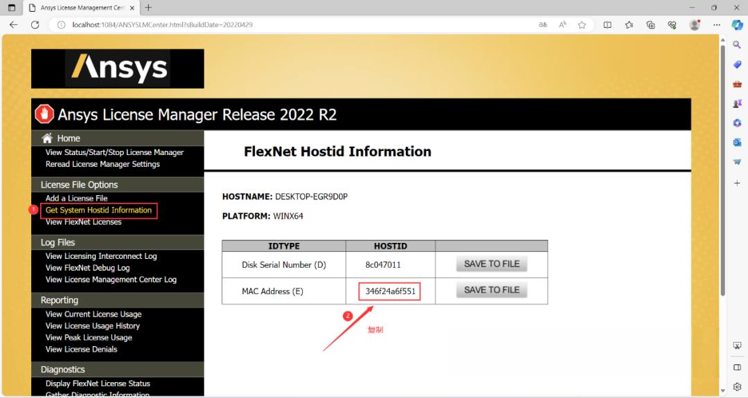
Task: Open the sidebar Outlook icon
Action: click(x=737, y=143)
